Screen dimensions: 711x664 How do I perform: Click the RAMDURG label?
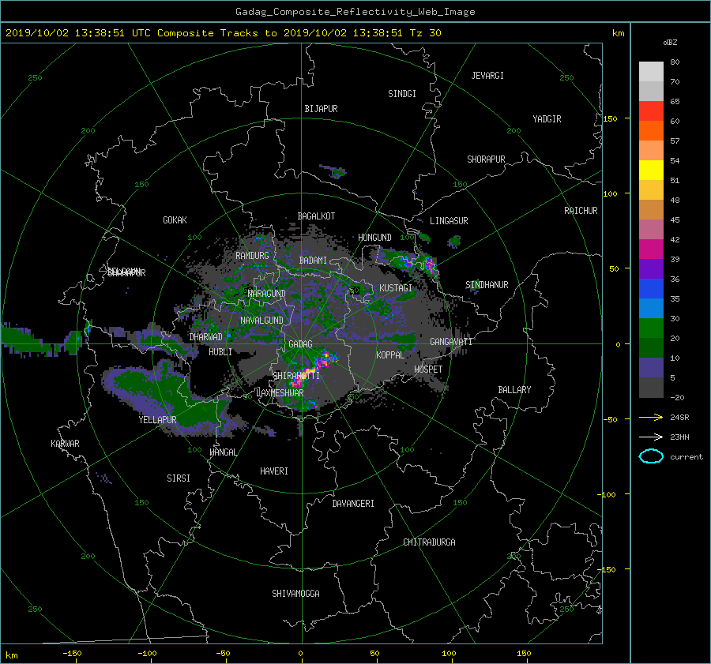click(x=252, y=256)
